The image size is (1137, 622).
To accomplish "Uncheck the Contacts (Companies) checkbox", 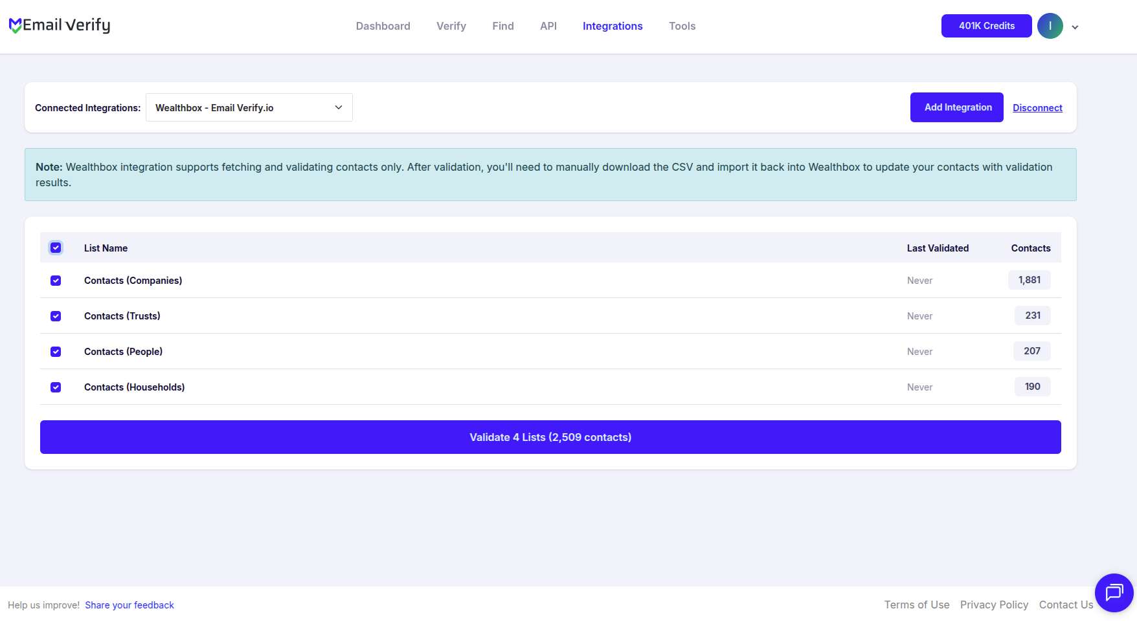I will tap(56, 281).
